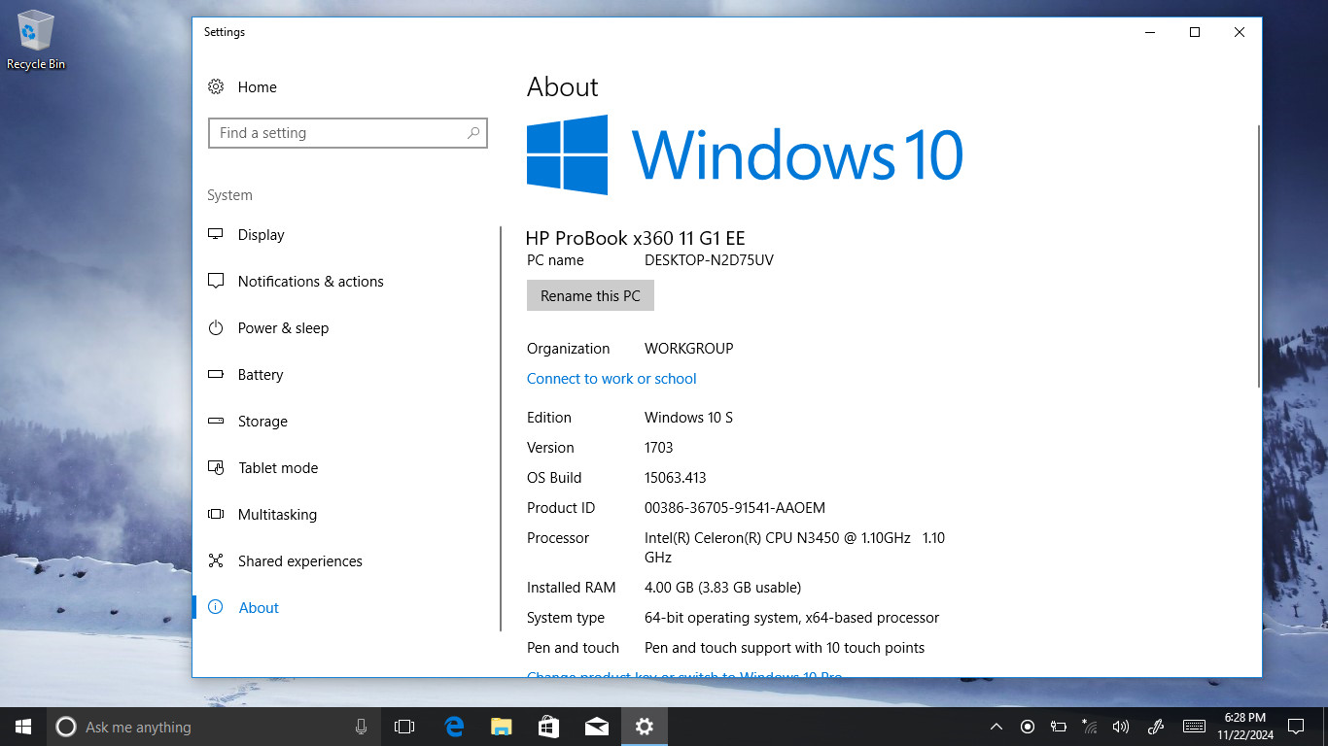
Task: Open Microsoft Store from taskbar
Action: tap(548, 727)
